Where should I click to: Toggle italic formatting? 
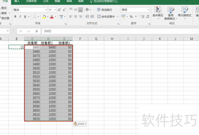(x=20, y=17)
